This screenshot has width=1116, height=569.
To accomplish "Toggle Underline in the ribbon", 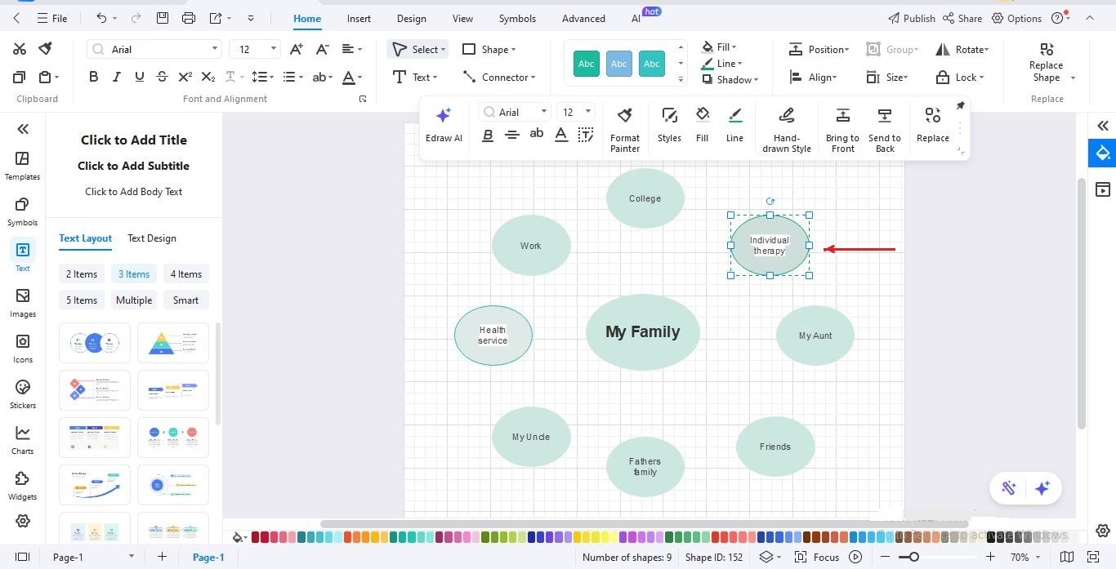I will [x=139, y=77].
